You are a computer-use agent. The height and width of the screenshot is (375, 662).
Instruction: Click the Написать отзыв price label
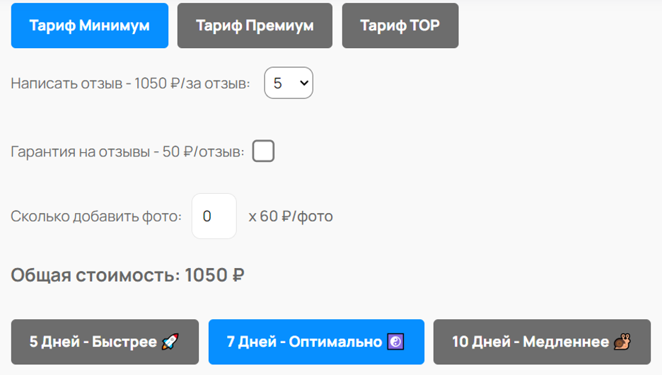click(130, 83)
